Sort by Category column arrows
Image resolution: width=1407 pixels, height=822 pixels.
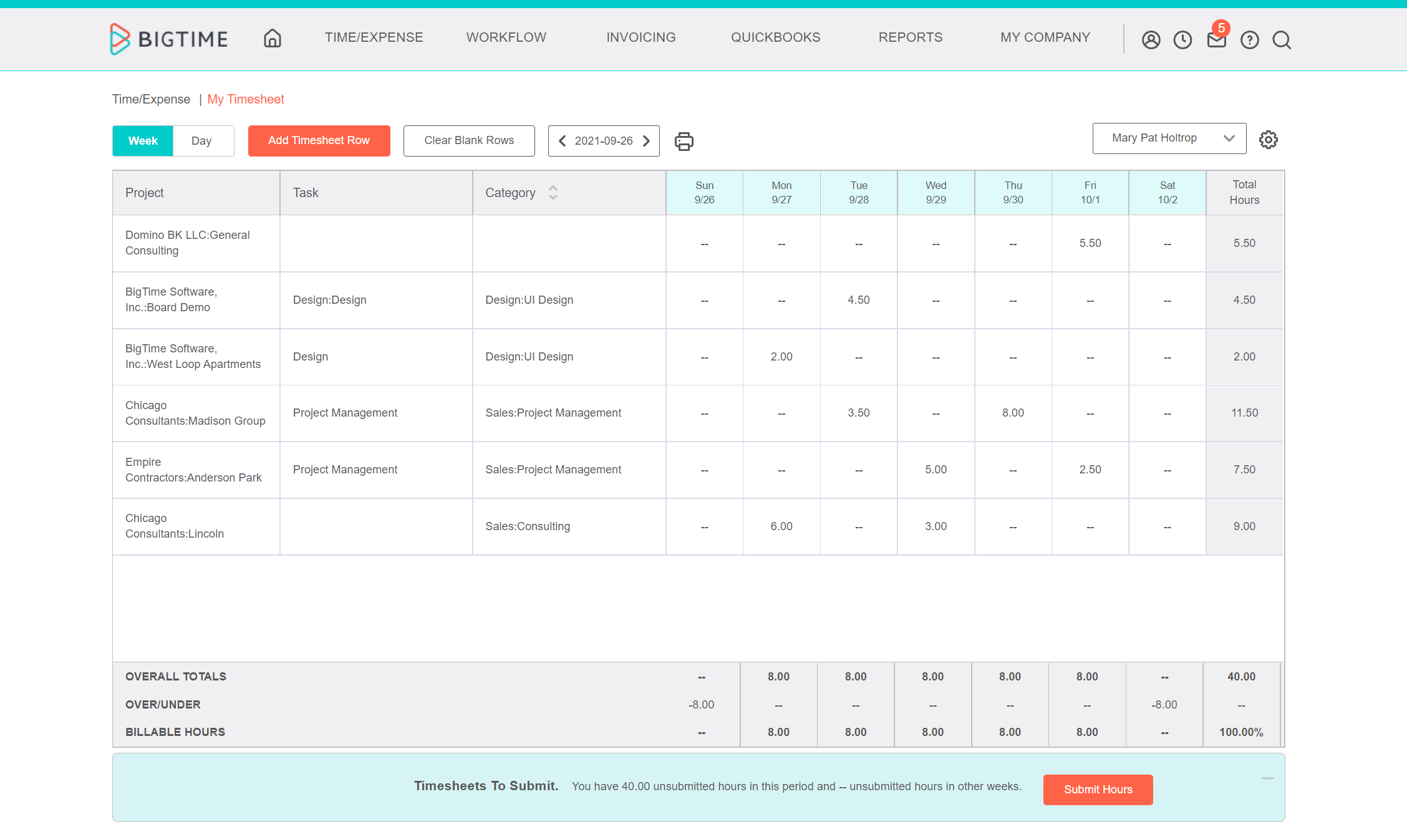tap(553, 193)
